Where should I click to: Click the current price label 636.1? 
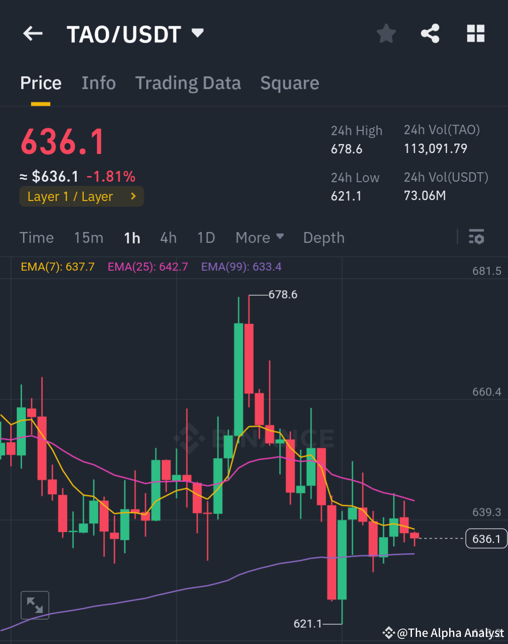pyautogui.click(x=486, y=539)
